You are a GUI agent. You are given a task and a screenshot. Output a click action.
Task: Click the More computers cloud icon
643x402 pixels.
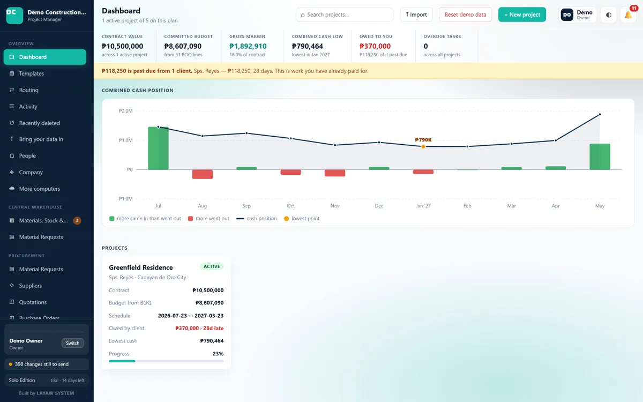[x=12, y=189]
